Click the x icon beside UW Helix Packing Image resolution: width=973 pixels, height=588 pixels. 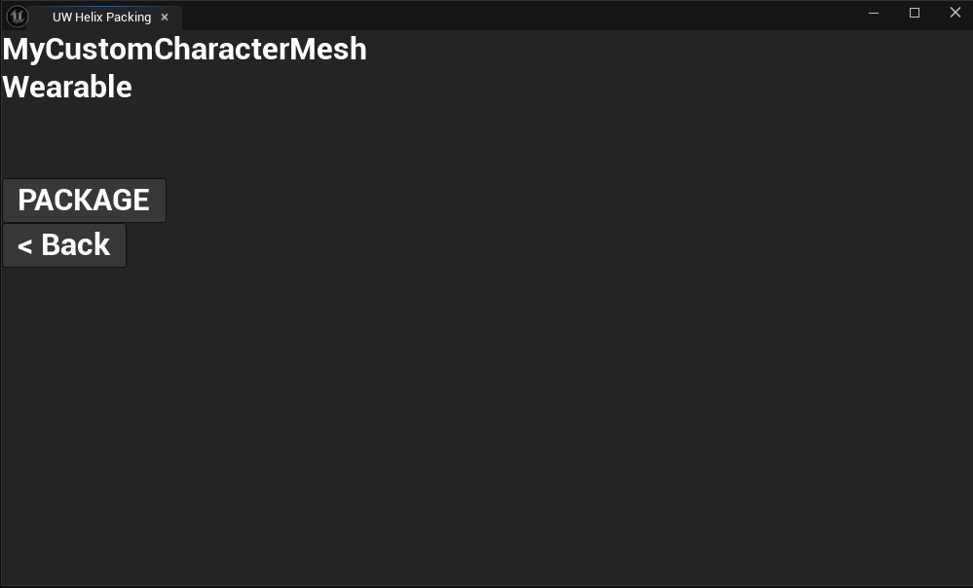pos(165,18)
